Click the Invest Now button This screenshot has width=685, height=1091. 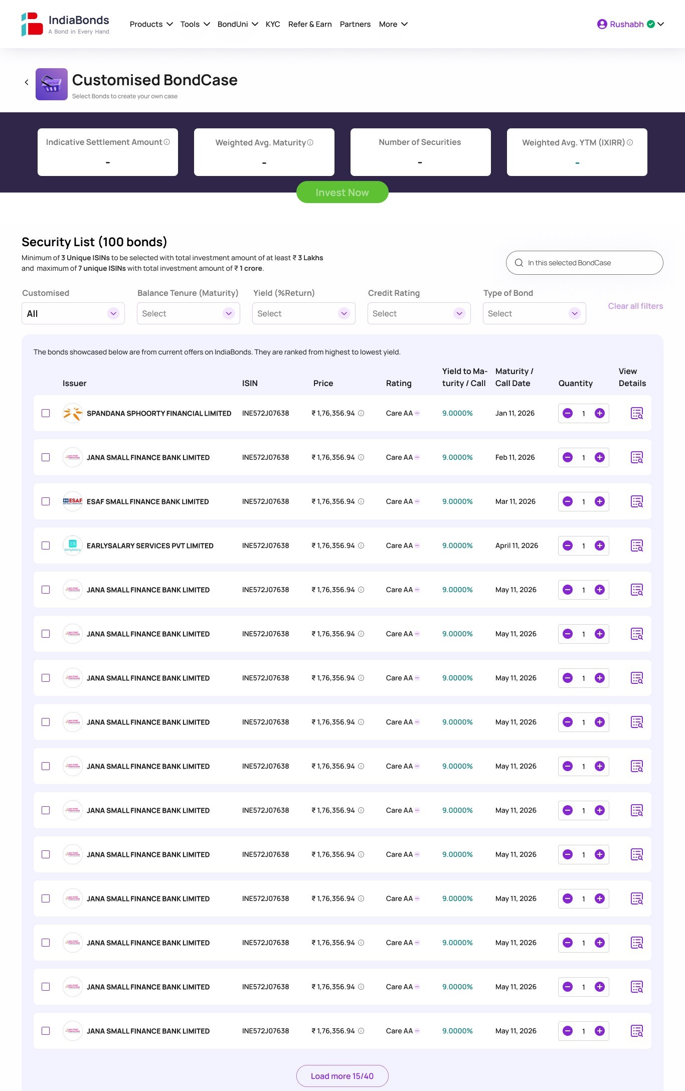point(342,192)
